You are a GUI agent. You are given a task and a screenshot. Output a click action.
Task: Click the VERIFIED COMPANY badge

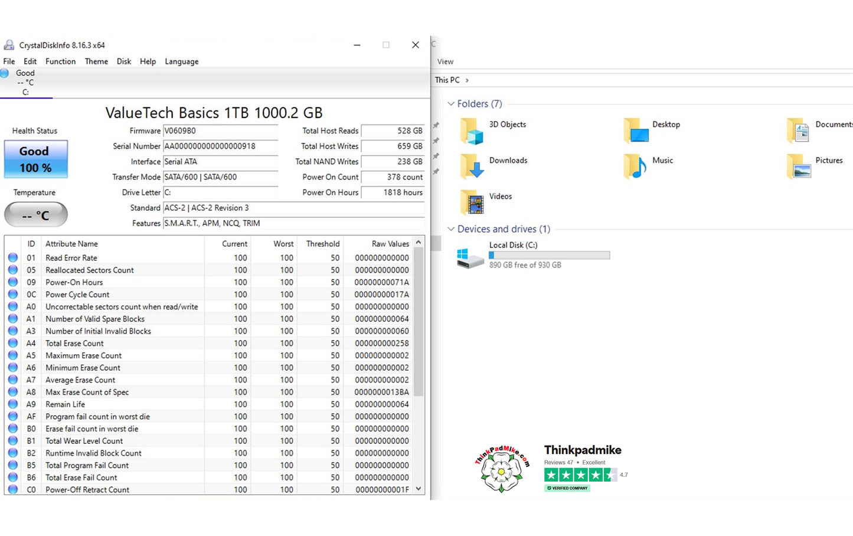point(567,488)
